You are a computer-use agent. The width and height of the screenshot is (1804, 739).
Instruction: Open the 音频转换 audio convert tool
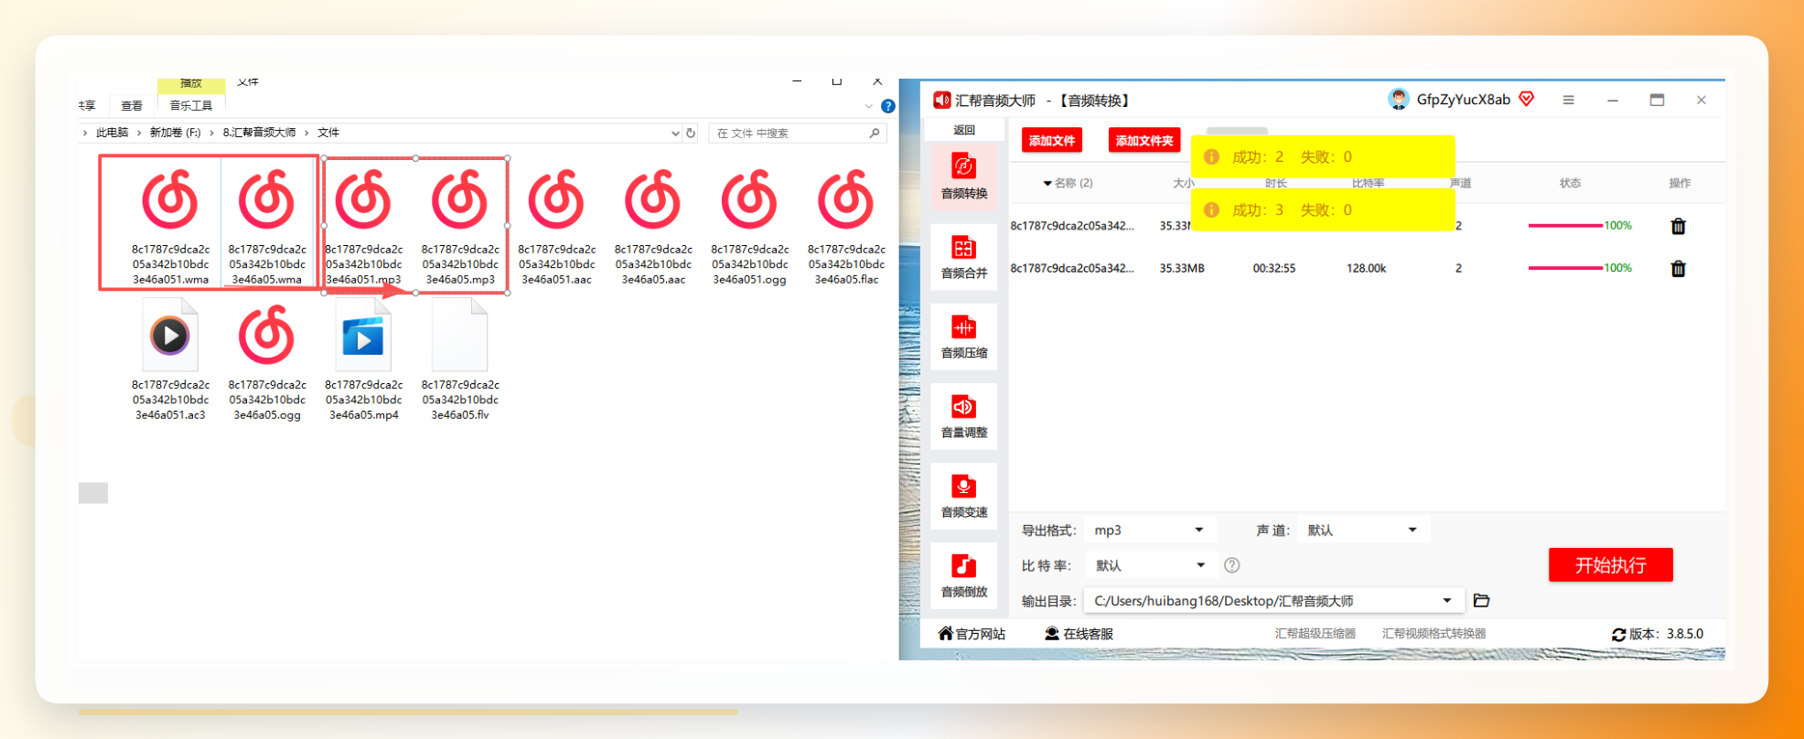coord(963,177)
